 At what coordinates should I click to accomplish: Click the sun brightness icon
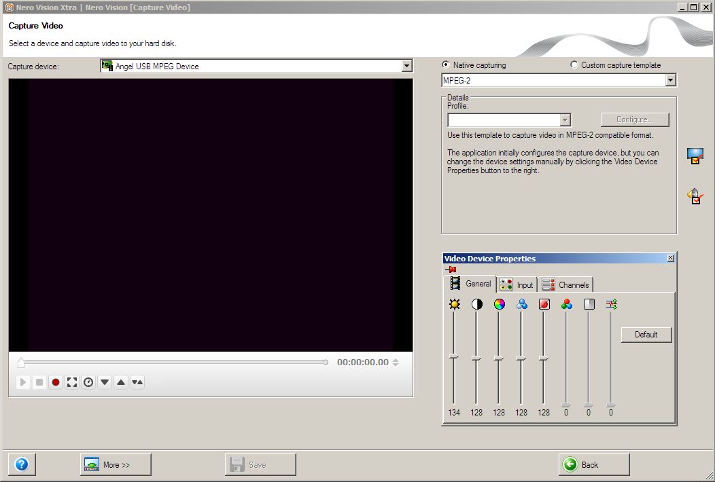(454, 304)
